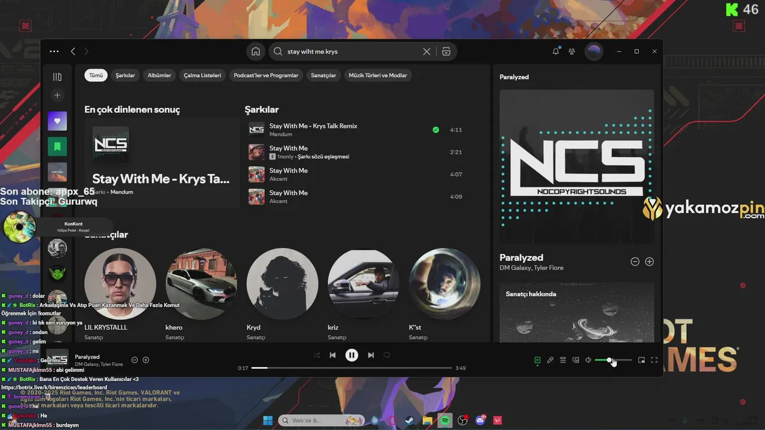Open Sanatçı hakkında artist card

[577, 312]
